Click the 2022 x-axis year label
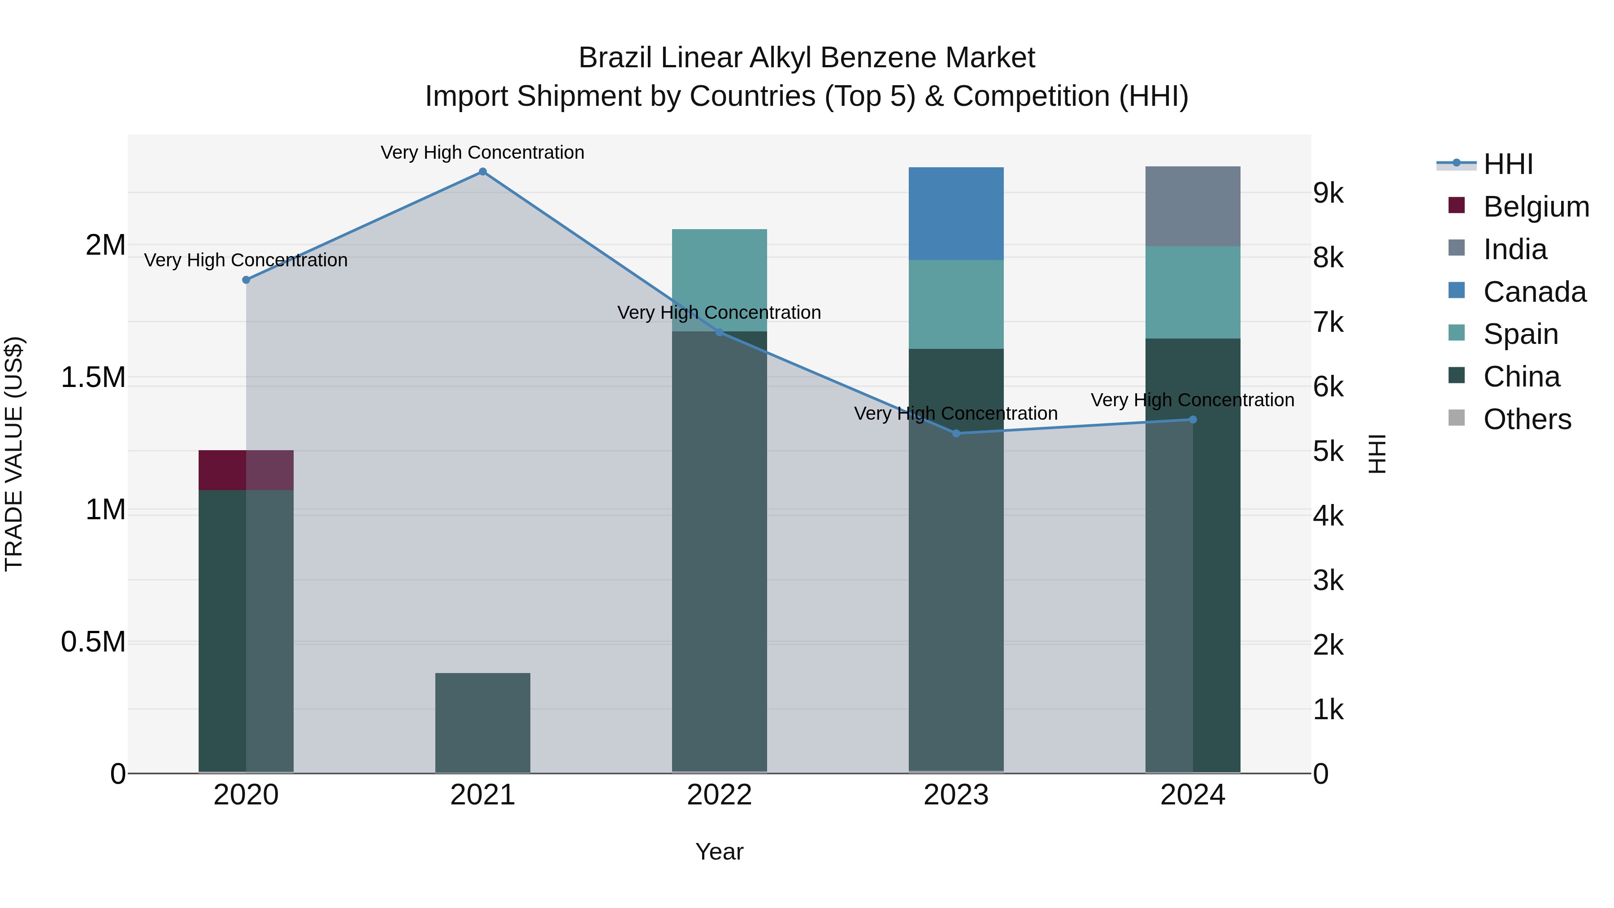1614x908 pixels. click(719, 795)
